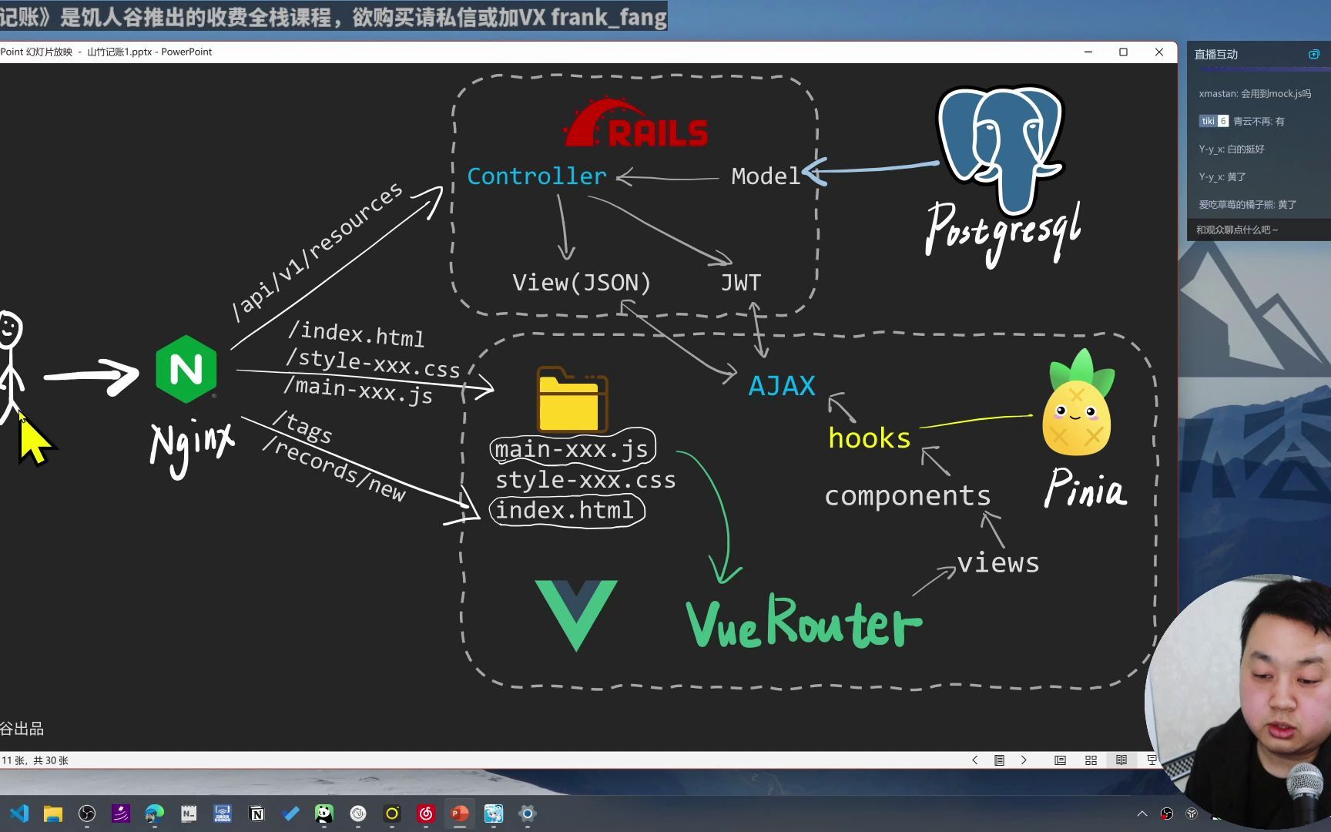Open Notion from the taskbar
Screen dimensions: 1331x832
coord(256,814)
